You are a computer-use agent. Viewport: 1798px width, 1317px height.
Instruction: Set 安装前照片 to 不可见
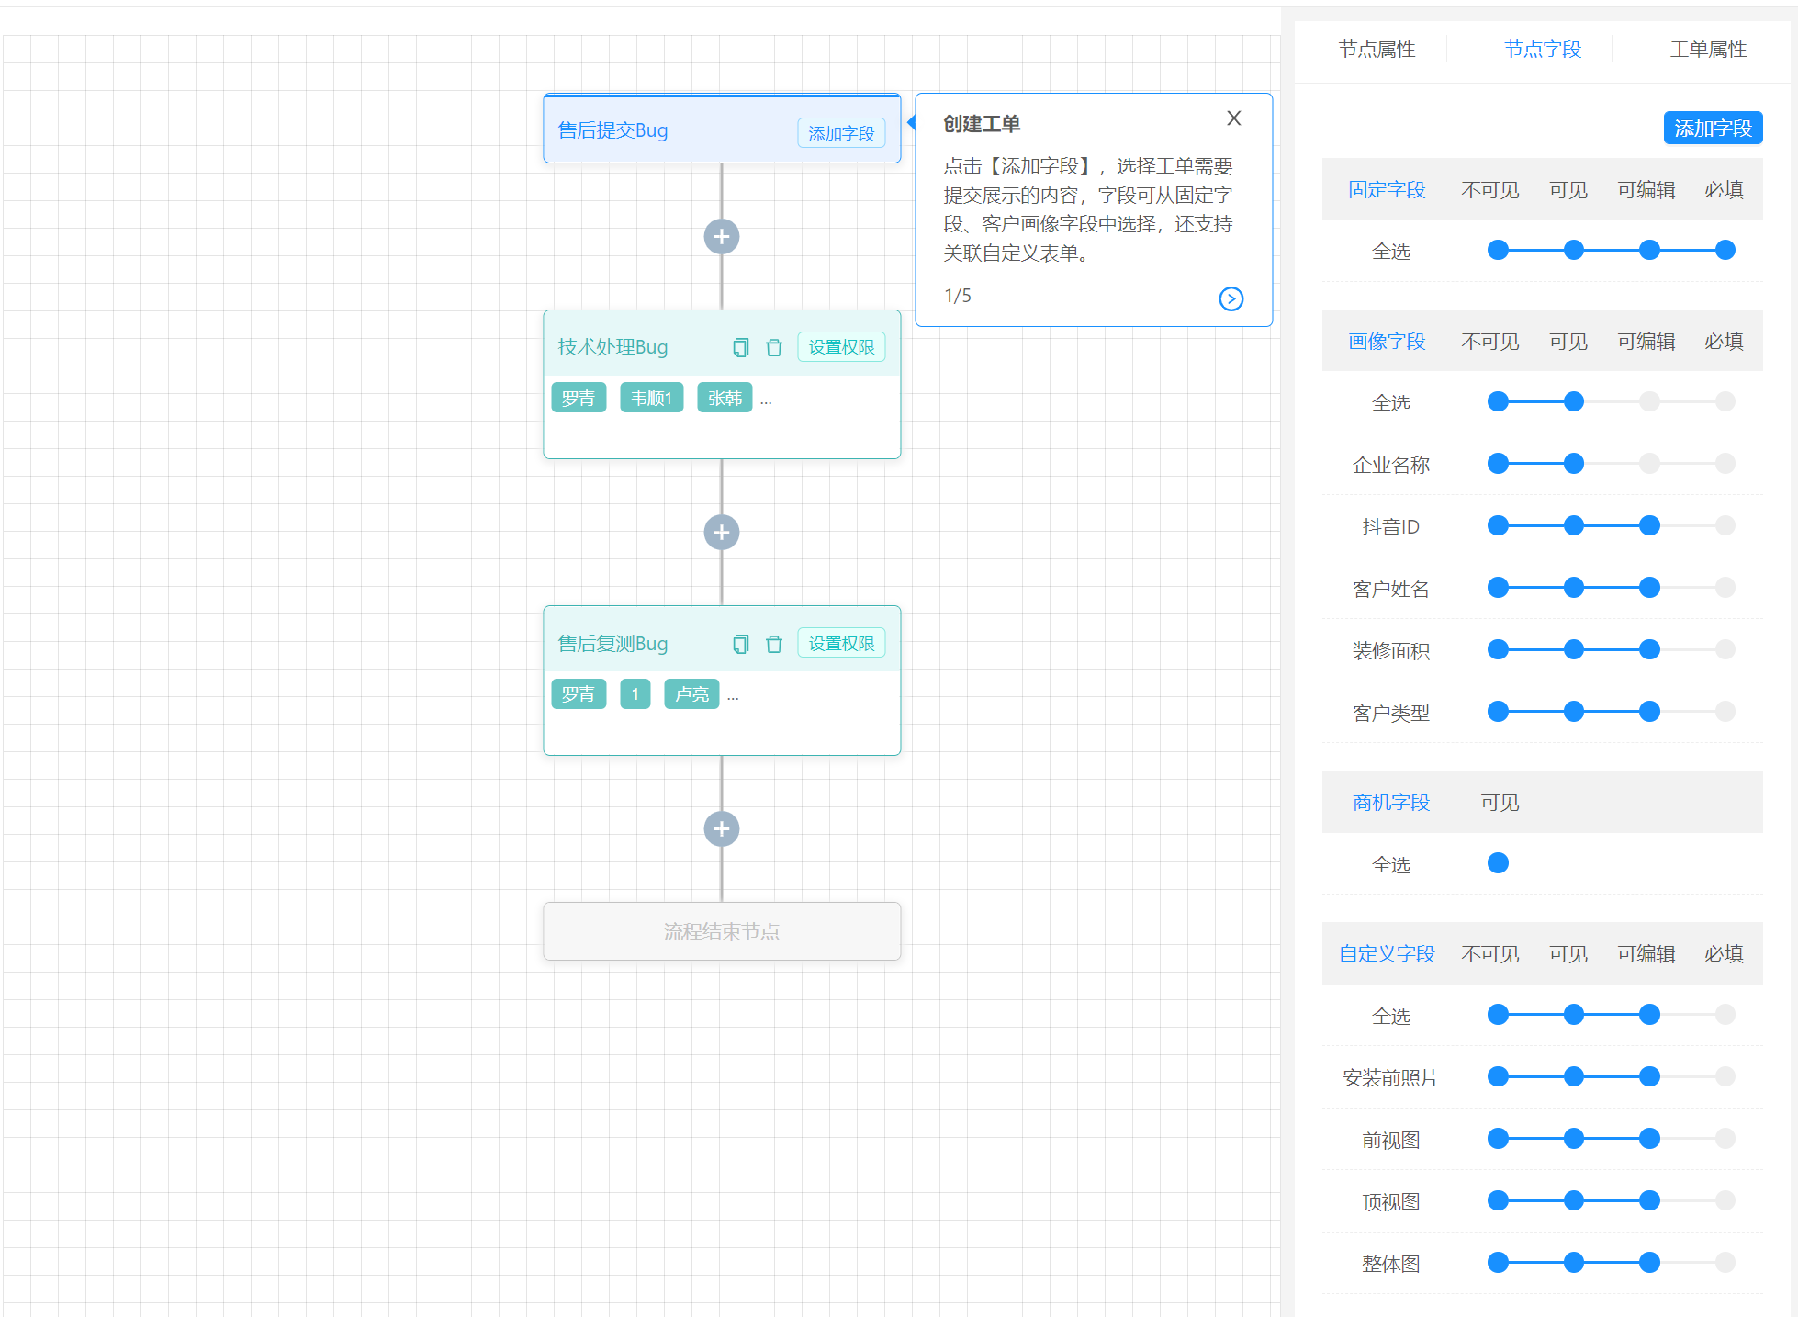pos(1498,1076)
